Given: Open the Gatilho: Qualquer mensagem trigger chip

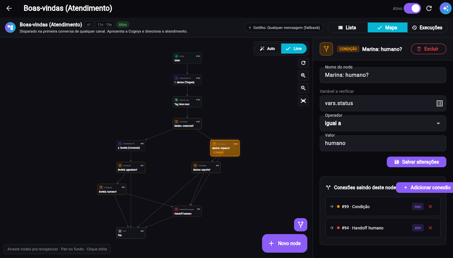Looking at the screenshot, I should coord(284,28).
